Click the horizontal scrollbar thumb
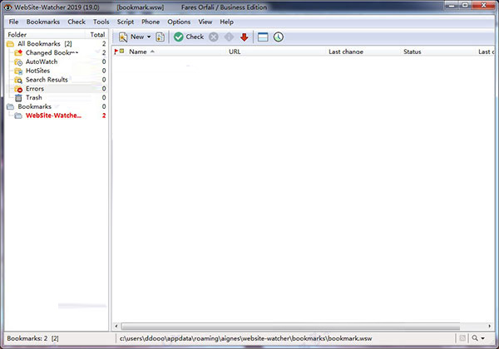Viewport: 499px width, 349px height. click(x=290, y=326)
